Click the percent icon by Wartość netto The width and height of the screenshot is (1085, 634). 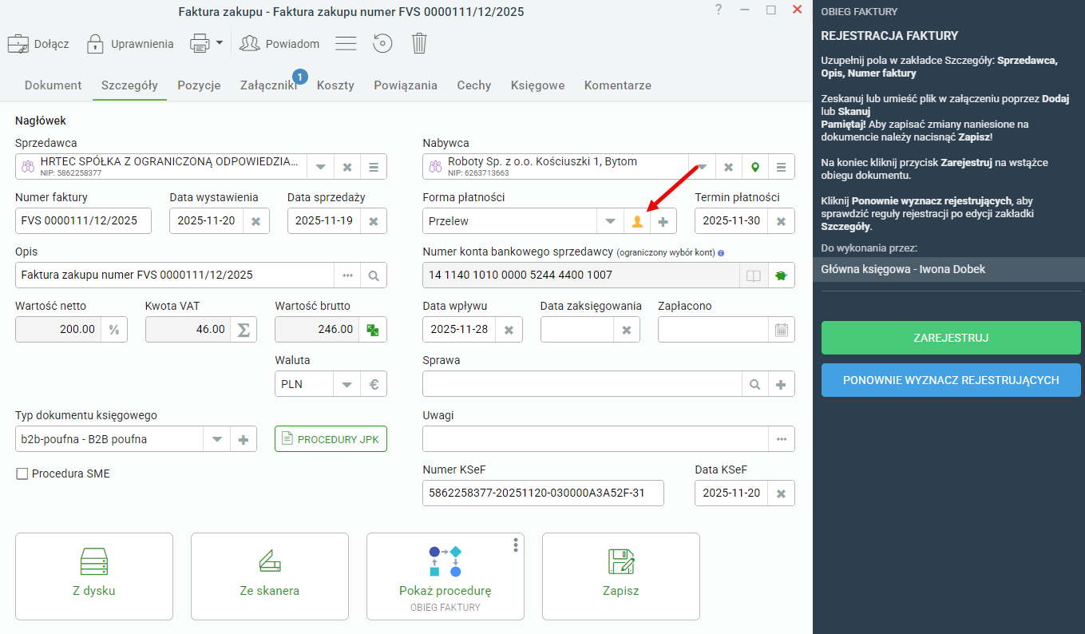pyautogui.click(x=113, y=329)
